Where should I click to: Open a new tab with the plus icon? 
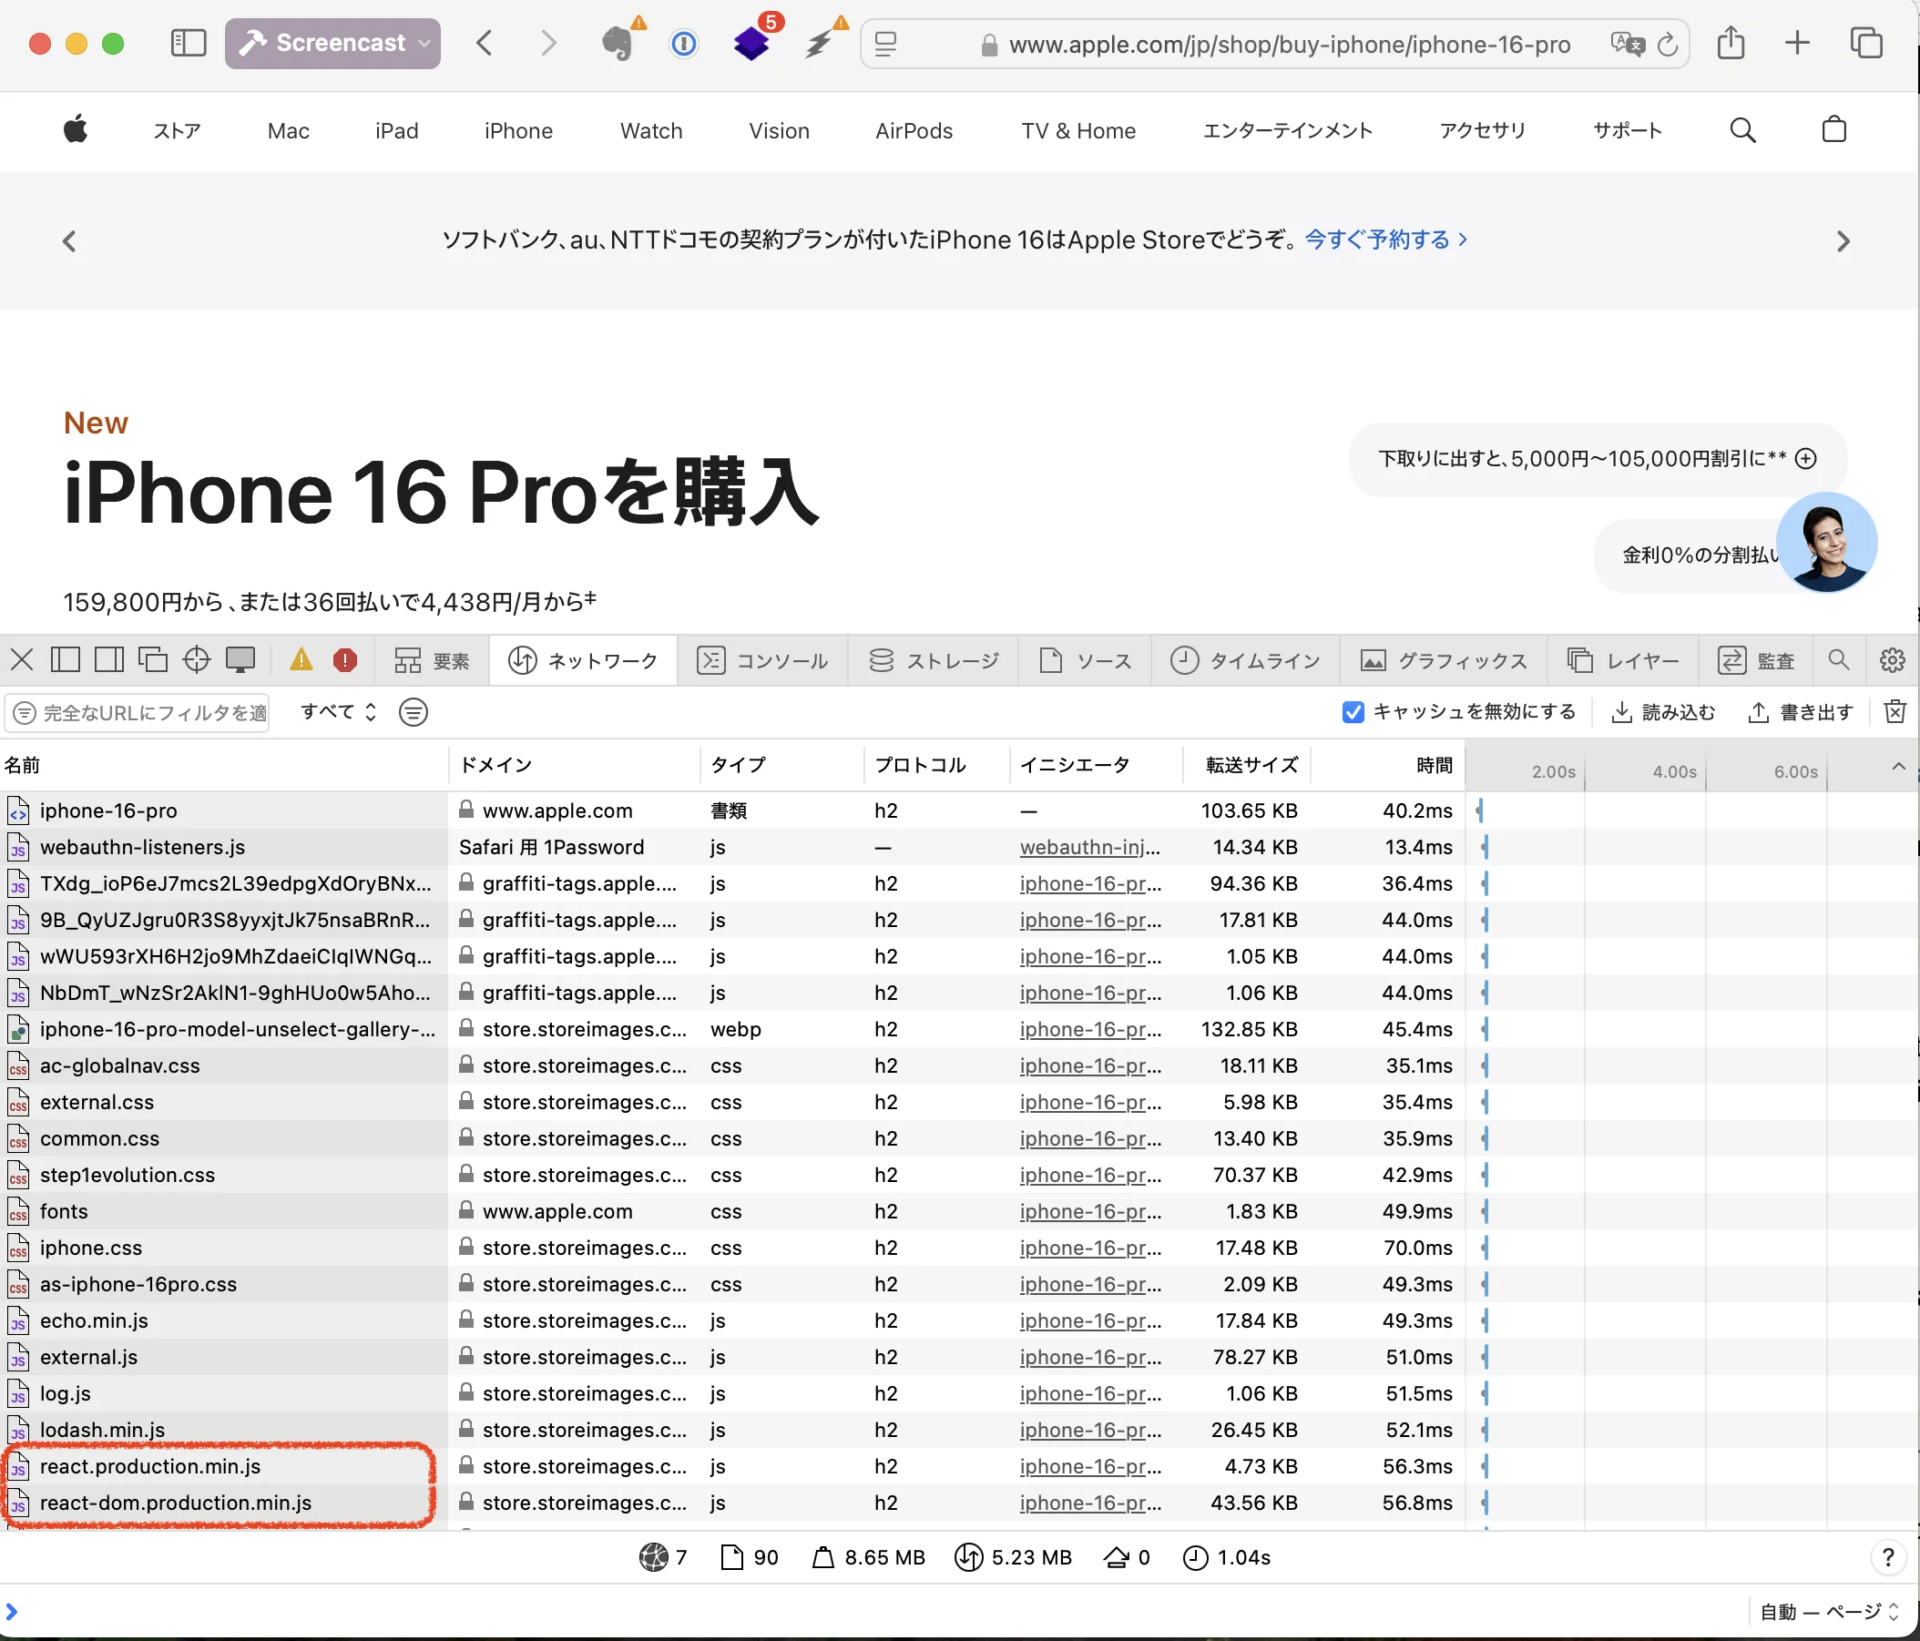1798,43
